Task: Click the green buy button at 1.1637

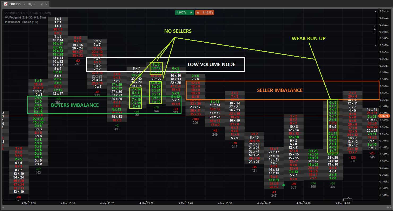Action: [x=184, y=12]
